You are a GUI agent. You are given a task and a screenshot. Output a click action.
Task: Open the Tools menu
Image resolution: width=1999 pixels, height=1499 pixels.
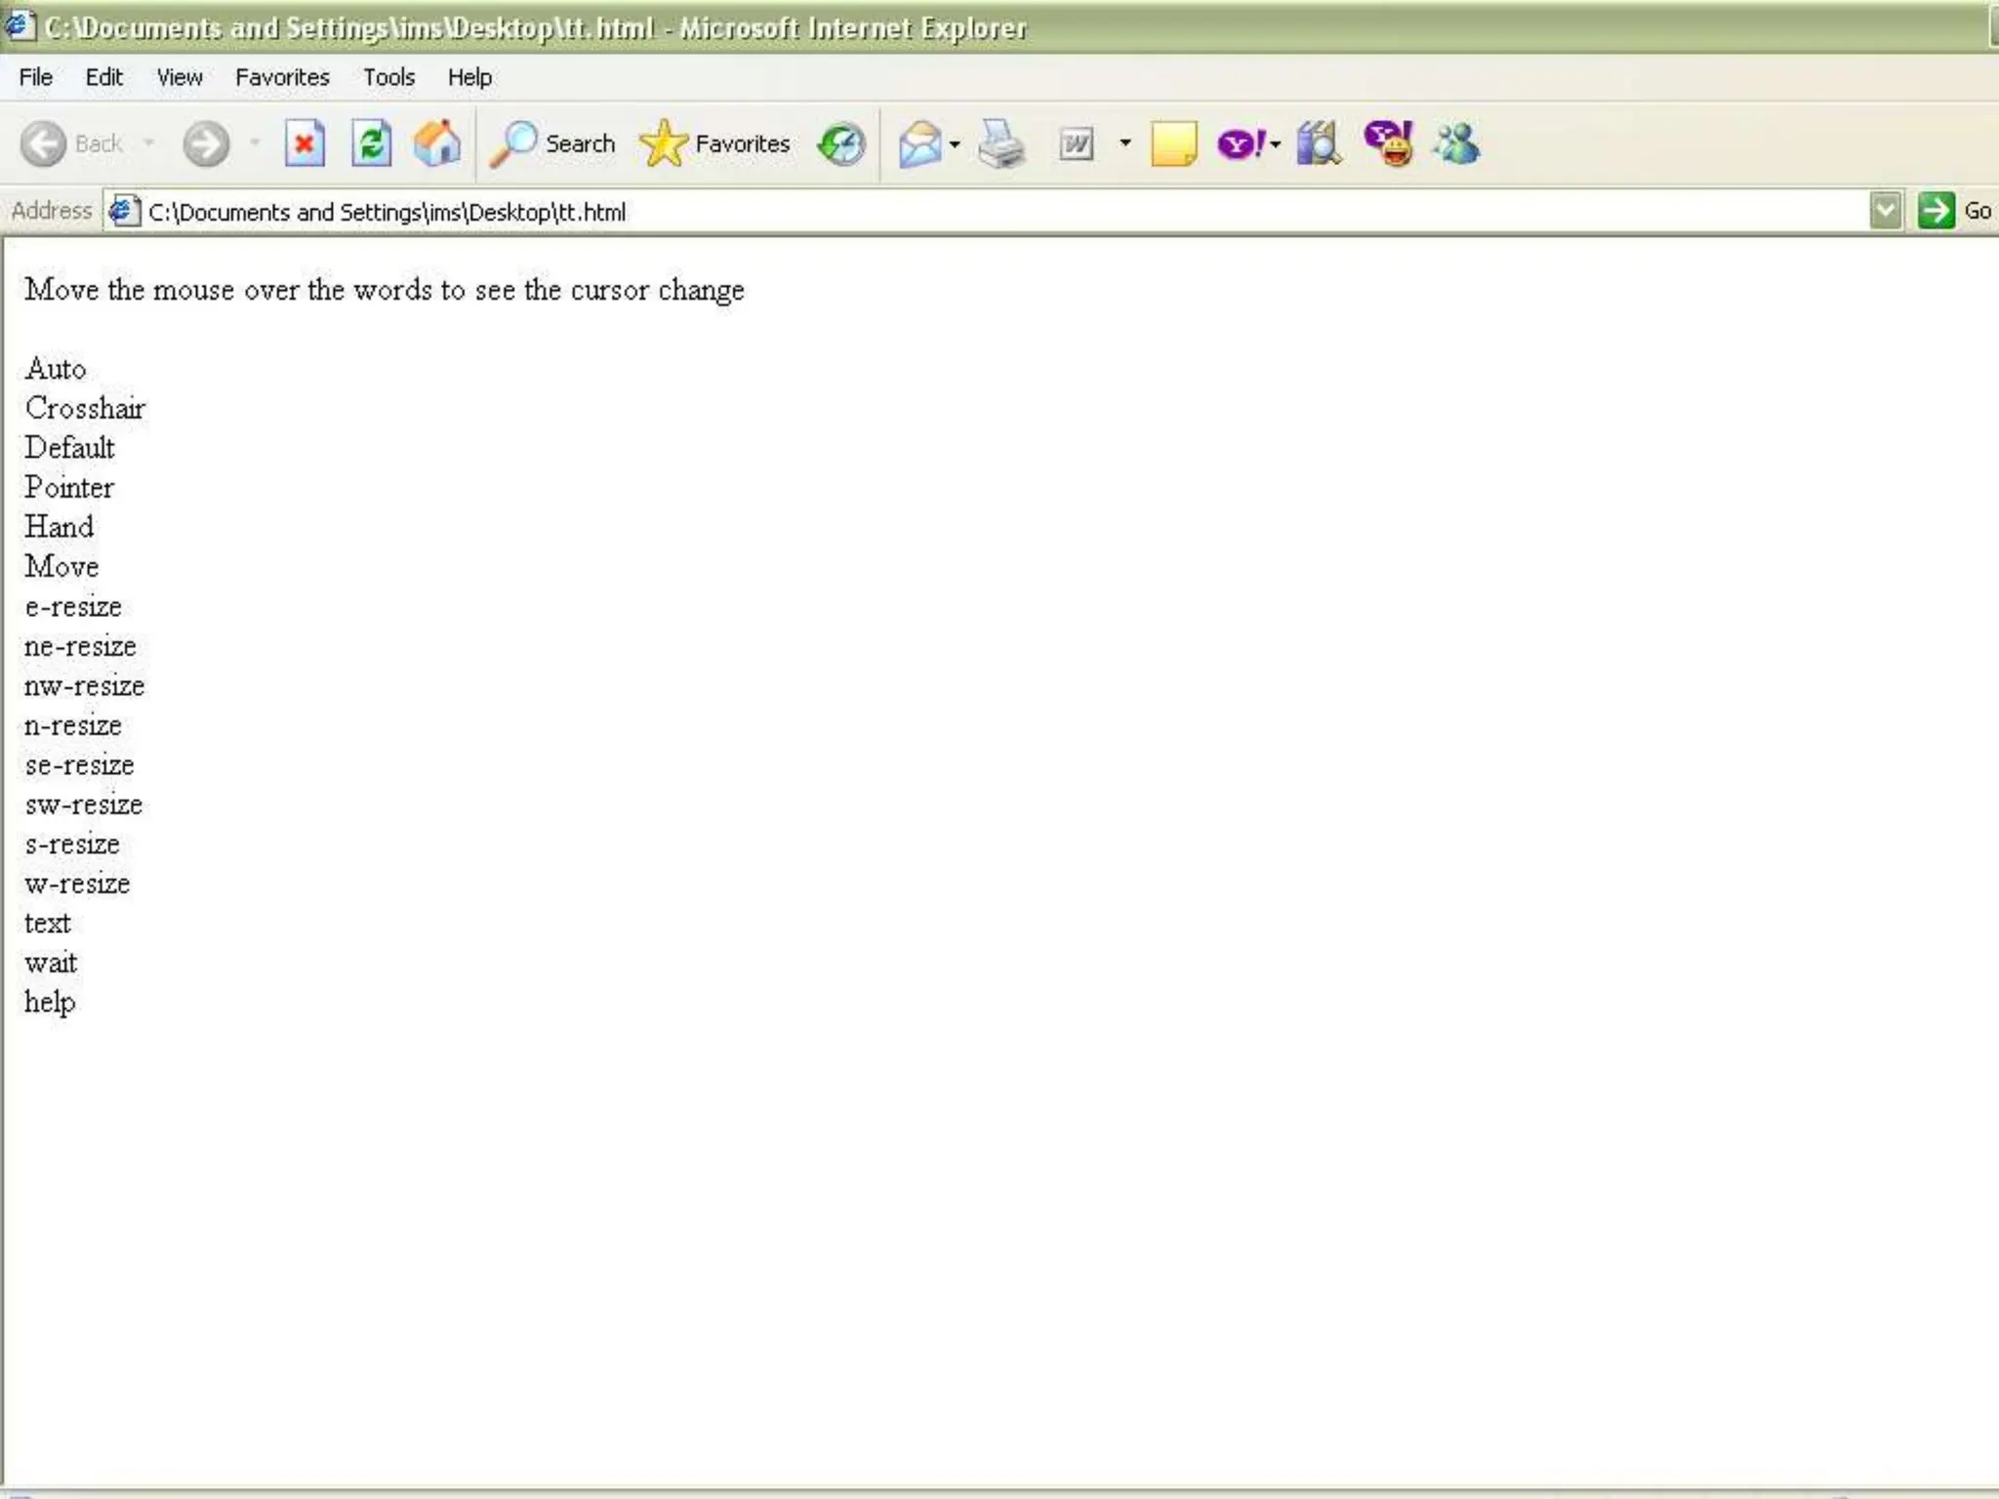(388, 77)
